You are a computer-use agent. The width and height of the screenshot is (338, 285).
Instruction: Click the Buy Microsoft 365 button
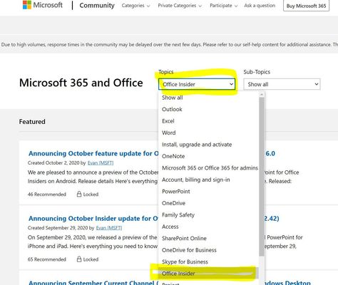[306, 6]
